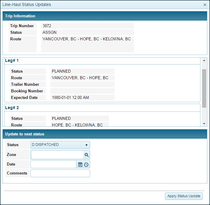This screenshot has width=210, height=205.
Task: Open the Status dropdown showing D DISPATCHED
Action: [x=60, y=145]
